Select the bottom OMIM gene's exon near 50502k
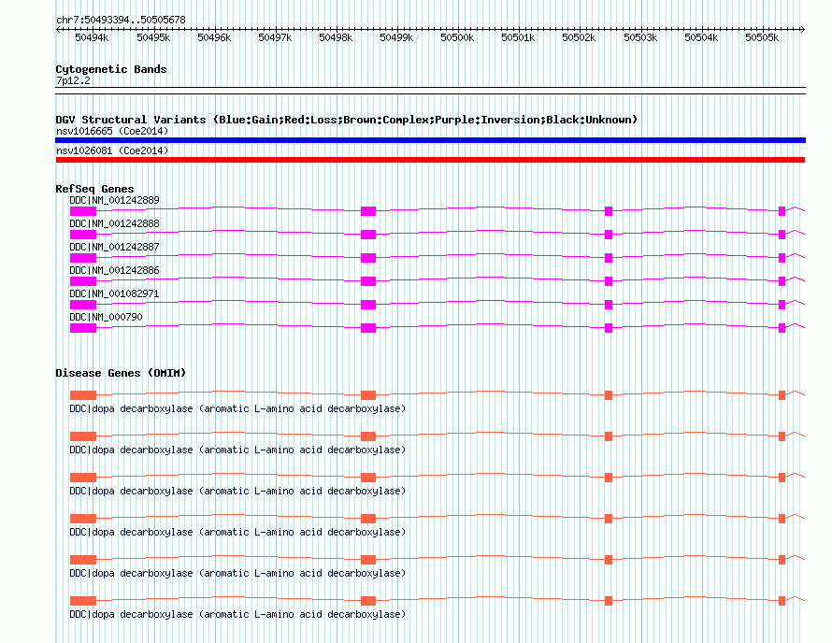832x643 pixels. coord(609,601)
